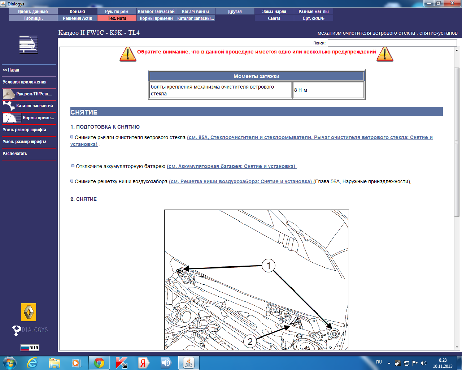The width and height of the screenshot is (462, 370).
Task: Open the Рук. по рем tab
Action: coord(117,12)
